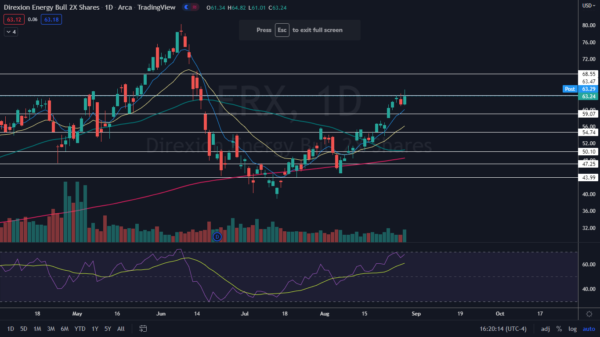
Task: Select the 5D date range
Action: click(x=24, y=329)
